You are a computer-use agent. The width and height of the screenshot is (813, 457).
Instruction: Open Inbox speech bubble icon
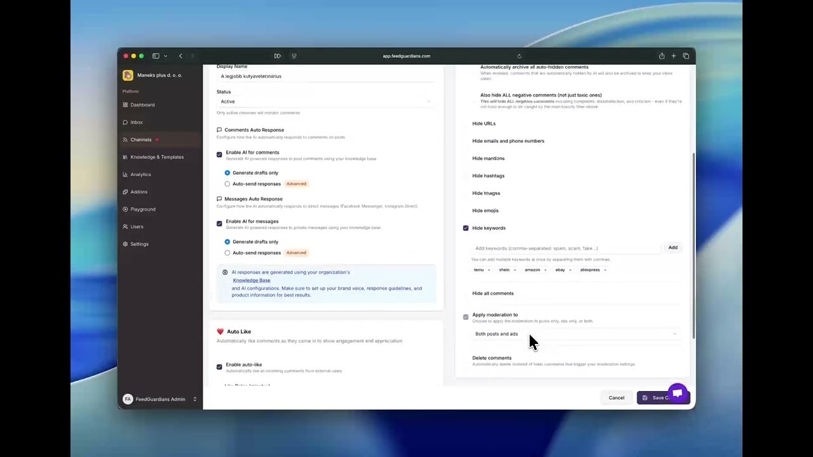point(125,122)
